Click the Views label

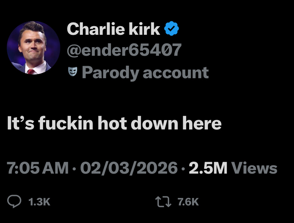click(x=255, y=168)
